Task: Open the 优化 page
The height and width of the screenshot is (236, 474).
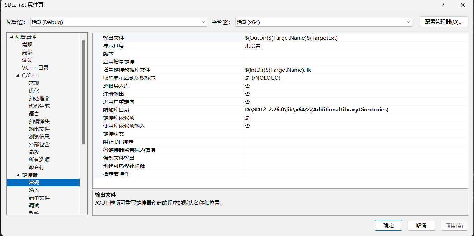Action: tap(34, 91)
